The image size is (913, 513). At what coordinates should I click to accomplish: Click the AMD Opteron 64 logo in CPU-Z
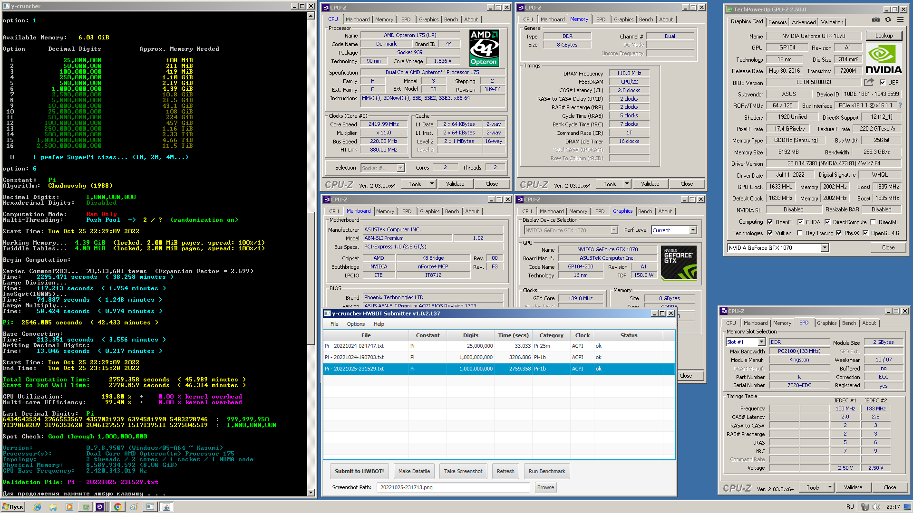(484, 47)
